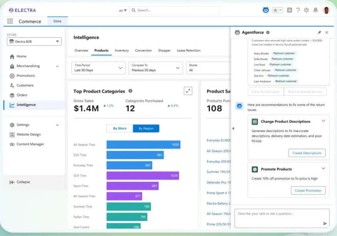Image resolution: width=337 pixels, height=236 pixels.
Task: Click the Create Promotion button
Action: click(308, 190)
